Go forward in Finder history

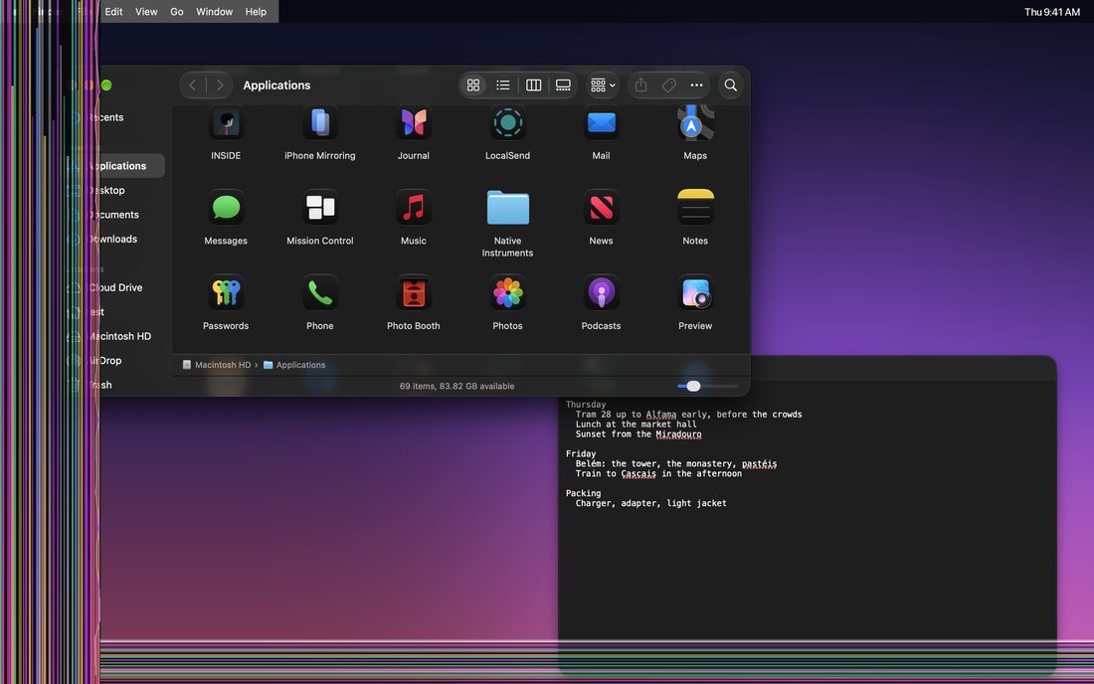pos(220,85)
